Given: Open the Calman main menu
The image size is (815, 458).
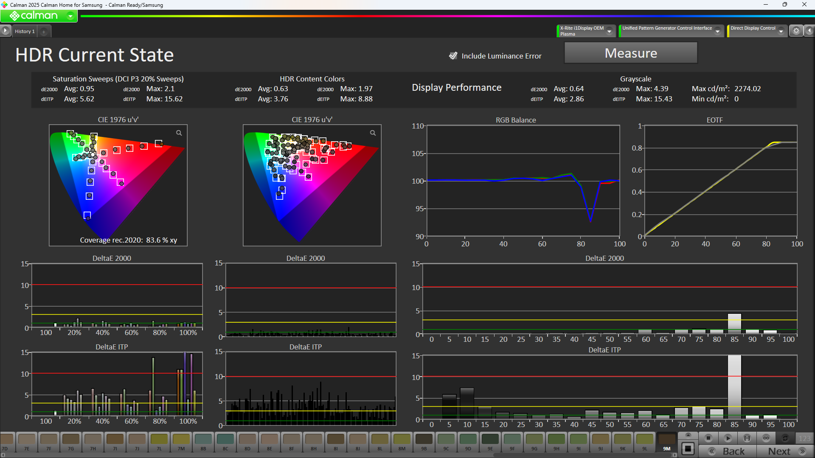Looking at the screenshot, I should pyautogui.click(x=39, y=16).
